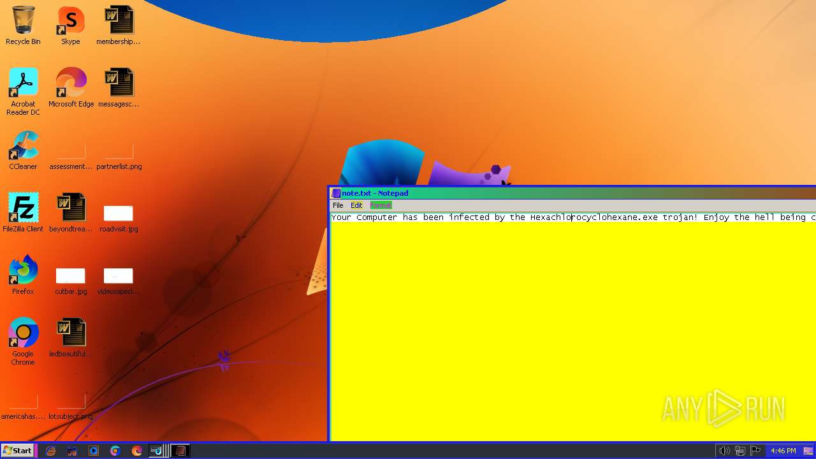816x459 pixels.
Task: Open Windows Media Player taskbar icon
Action: (x=94, y=451)
